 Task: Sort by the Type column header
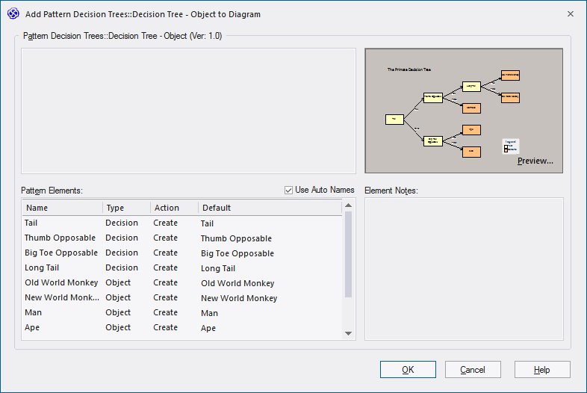pyautogui.click(x=125, y=208)
